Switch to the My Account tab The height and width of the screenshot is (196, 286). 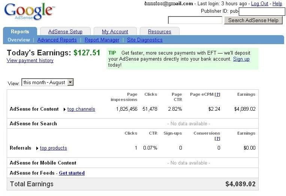pos(115,31)
